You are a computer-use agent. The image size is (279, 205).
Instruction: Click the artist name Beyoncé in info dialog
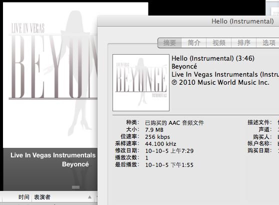[184, 66]
